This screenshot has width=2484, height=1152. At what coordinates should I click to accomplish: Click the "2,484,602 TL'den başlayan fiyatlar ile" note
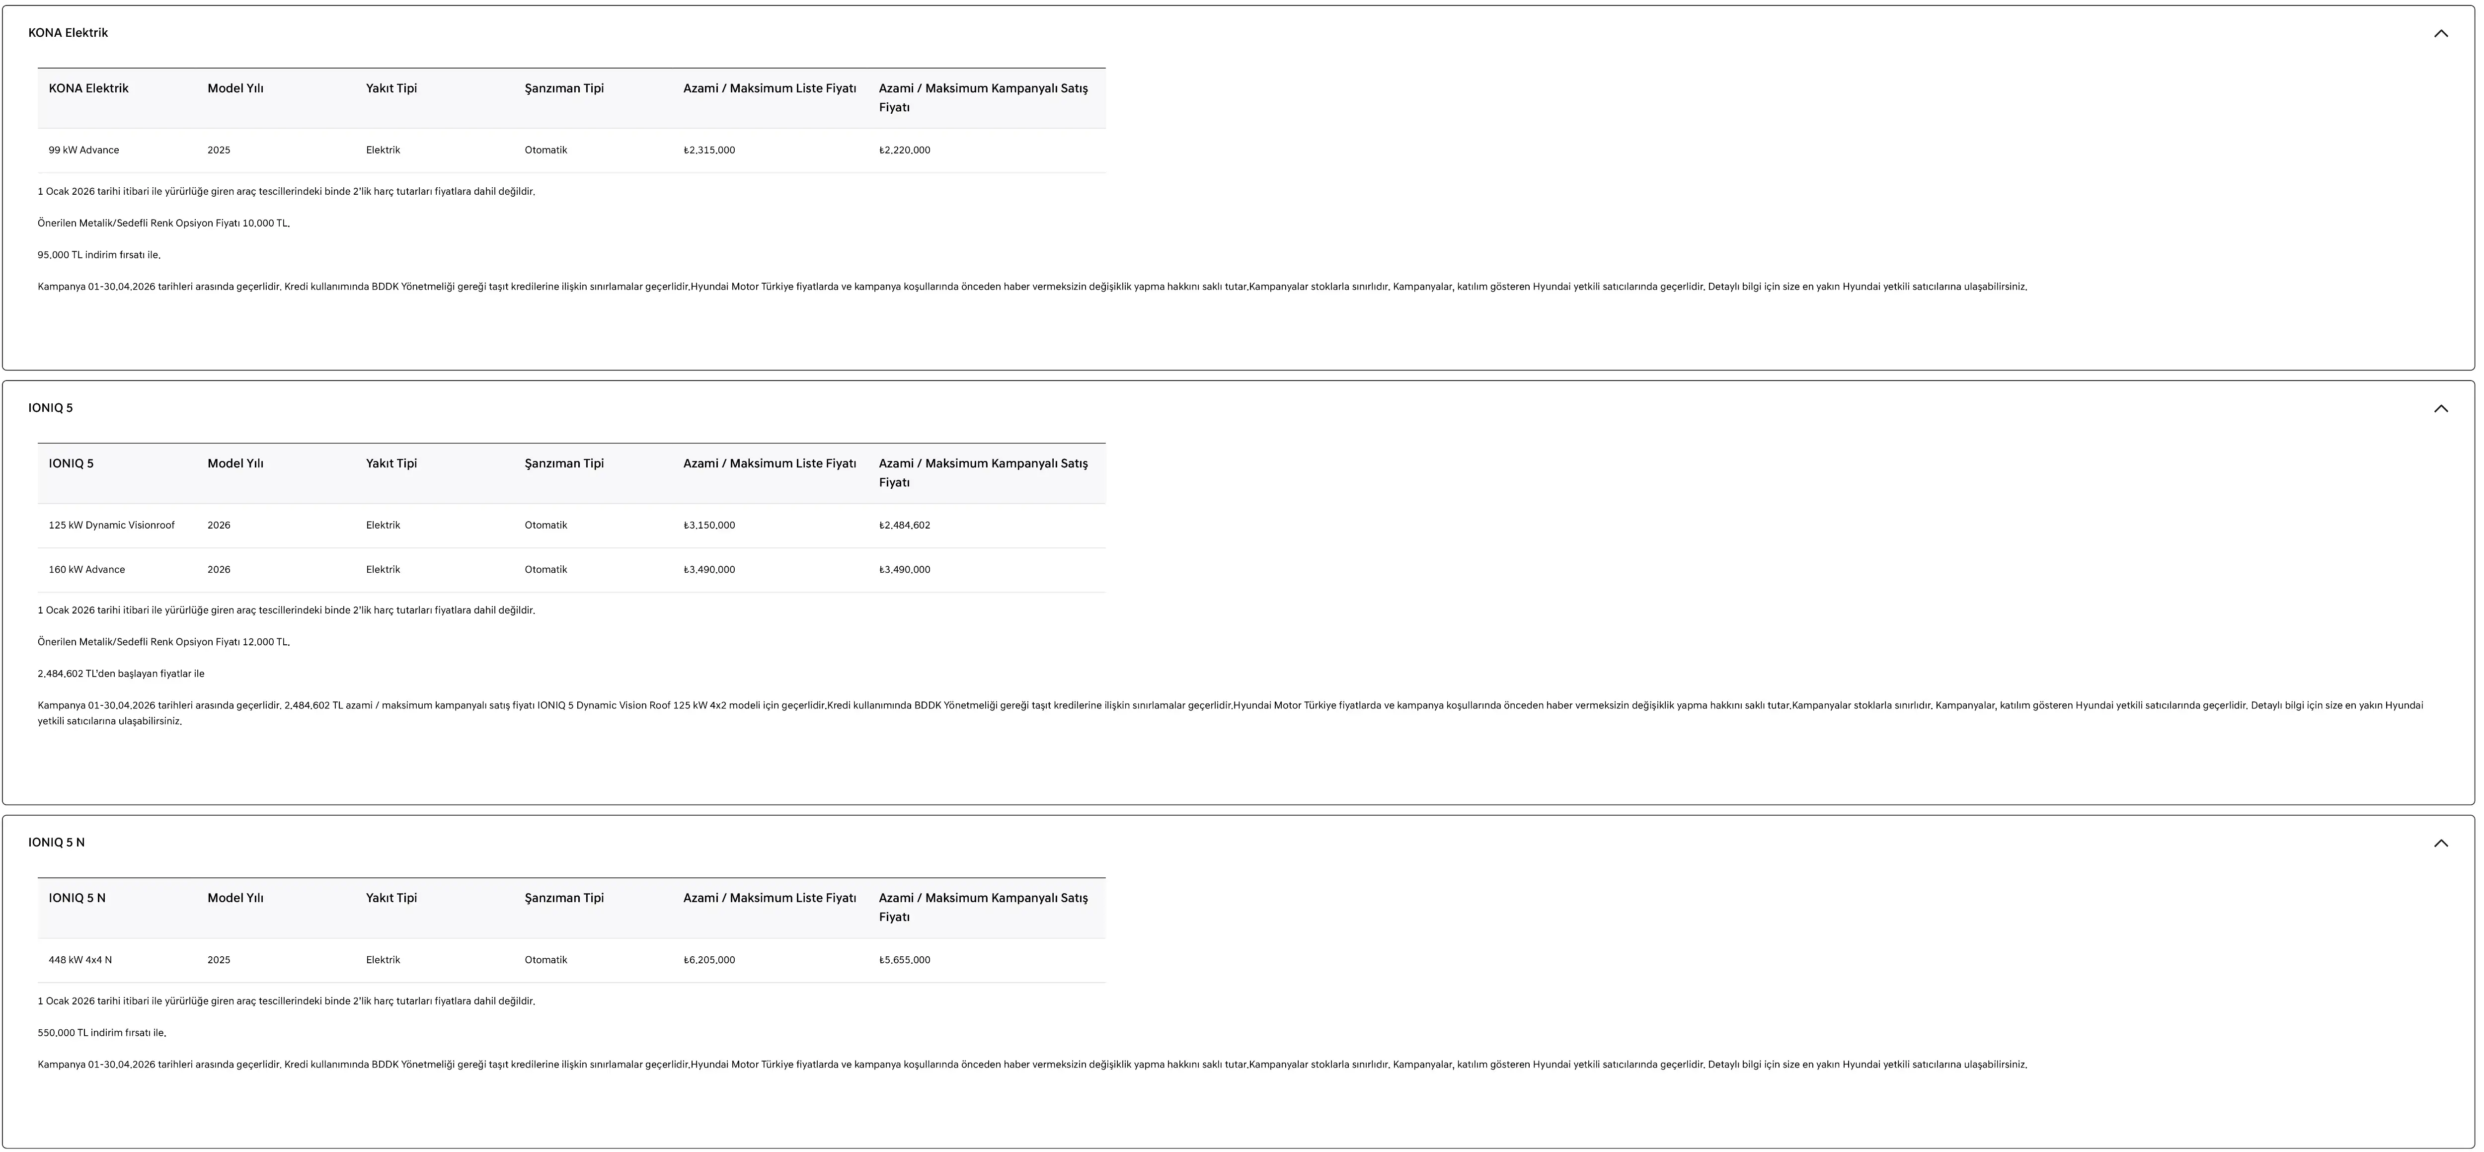point(121,674)
